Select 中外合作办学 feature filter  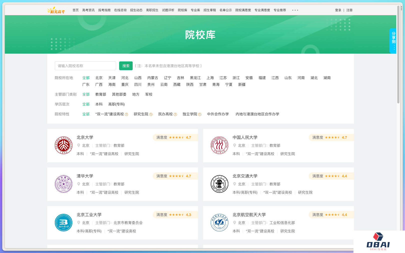[218, 114]
